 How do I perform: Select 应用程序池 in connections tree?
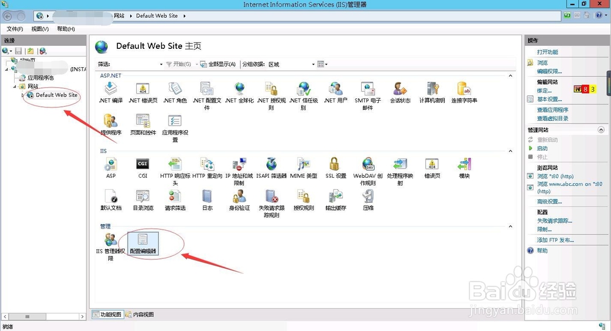point(40,78)
